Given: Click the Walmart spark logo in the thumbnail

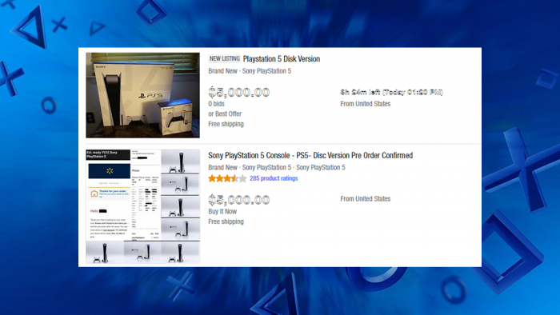Looking at the screenshot, I should (x=110, y=171).
